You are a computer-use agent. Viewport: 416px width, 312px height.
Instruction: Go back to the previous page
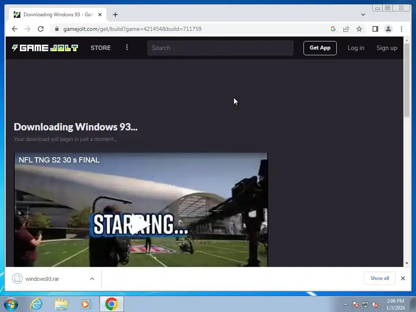coord(15,29)
